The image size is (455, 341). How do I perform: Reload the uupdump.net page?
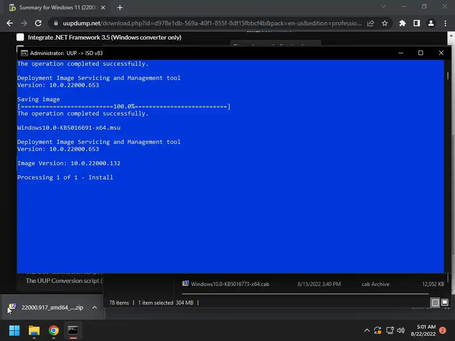click(x=38, y=23)
